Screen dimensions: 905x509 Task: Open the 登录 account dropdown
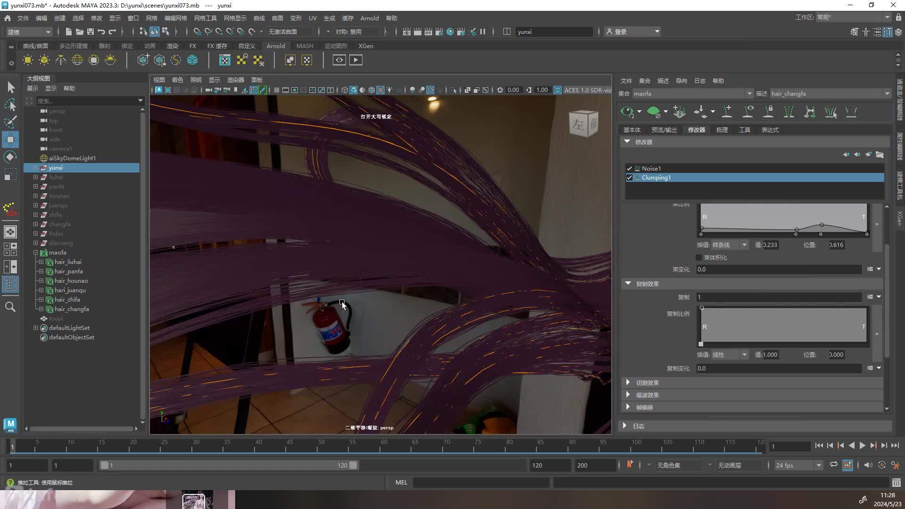tap(633, 32)
